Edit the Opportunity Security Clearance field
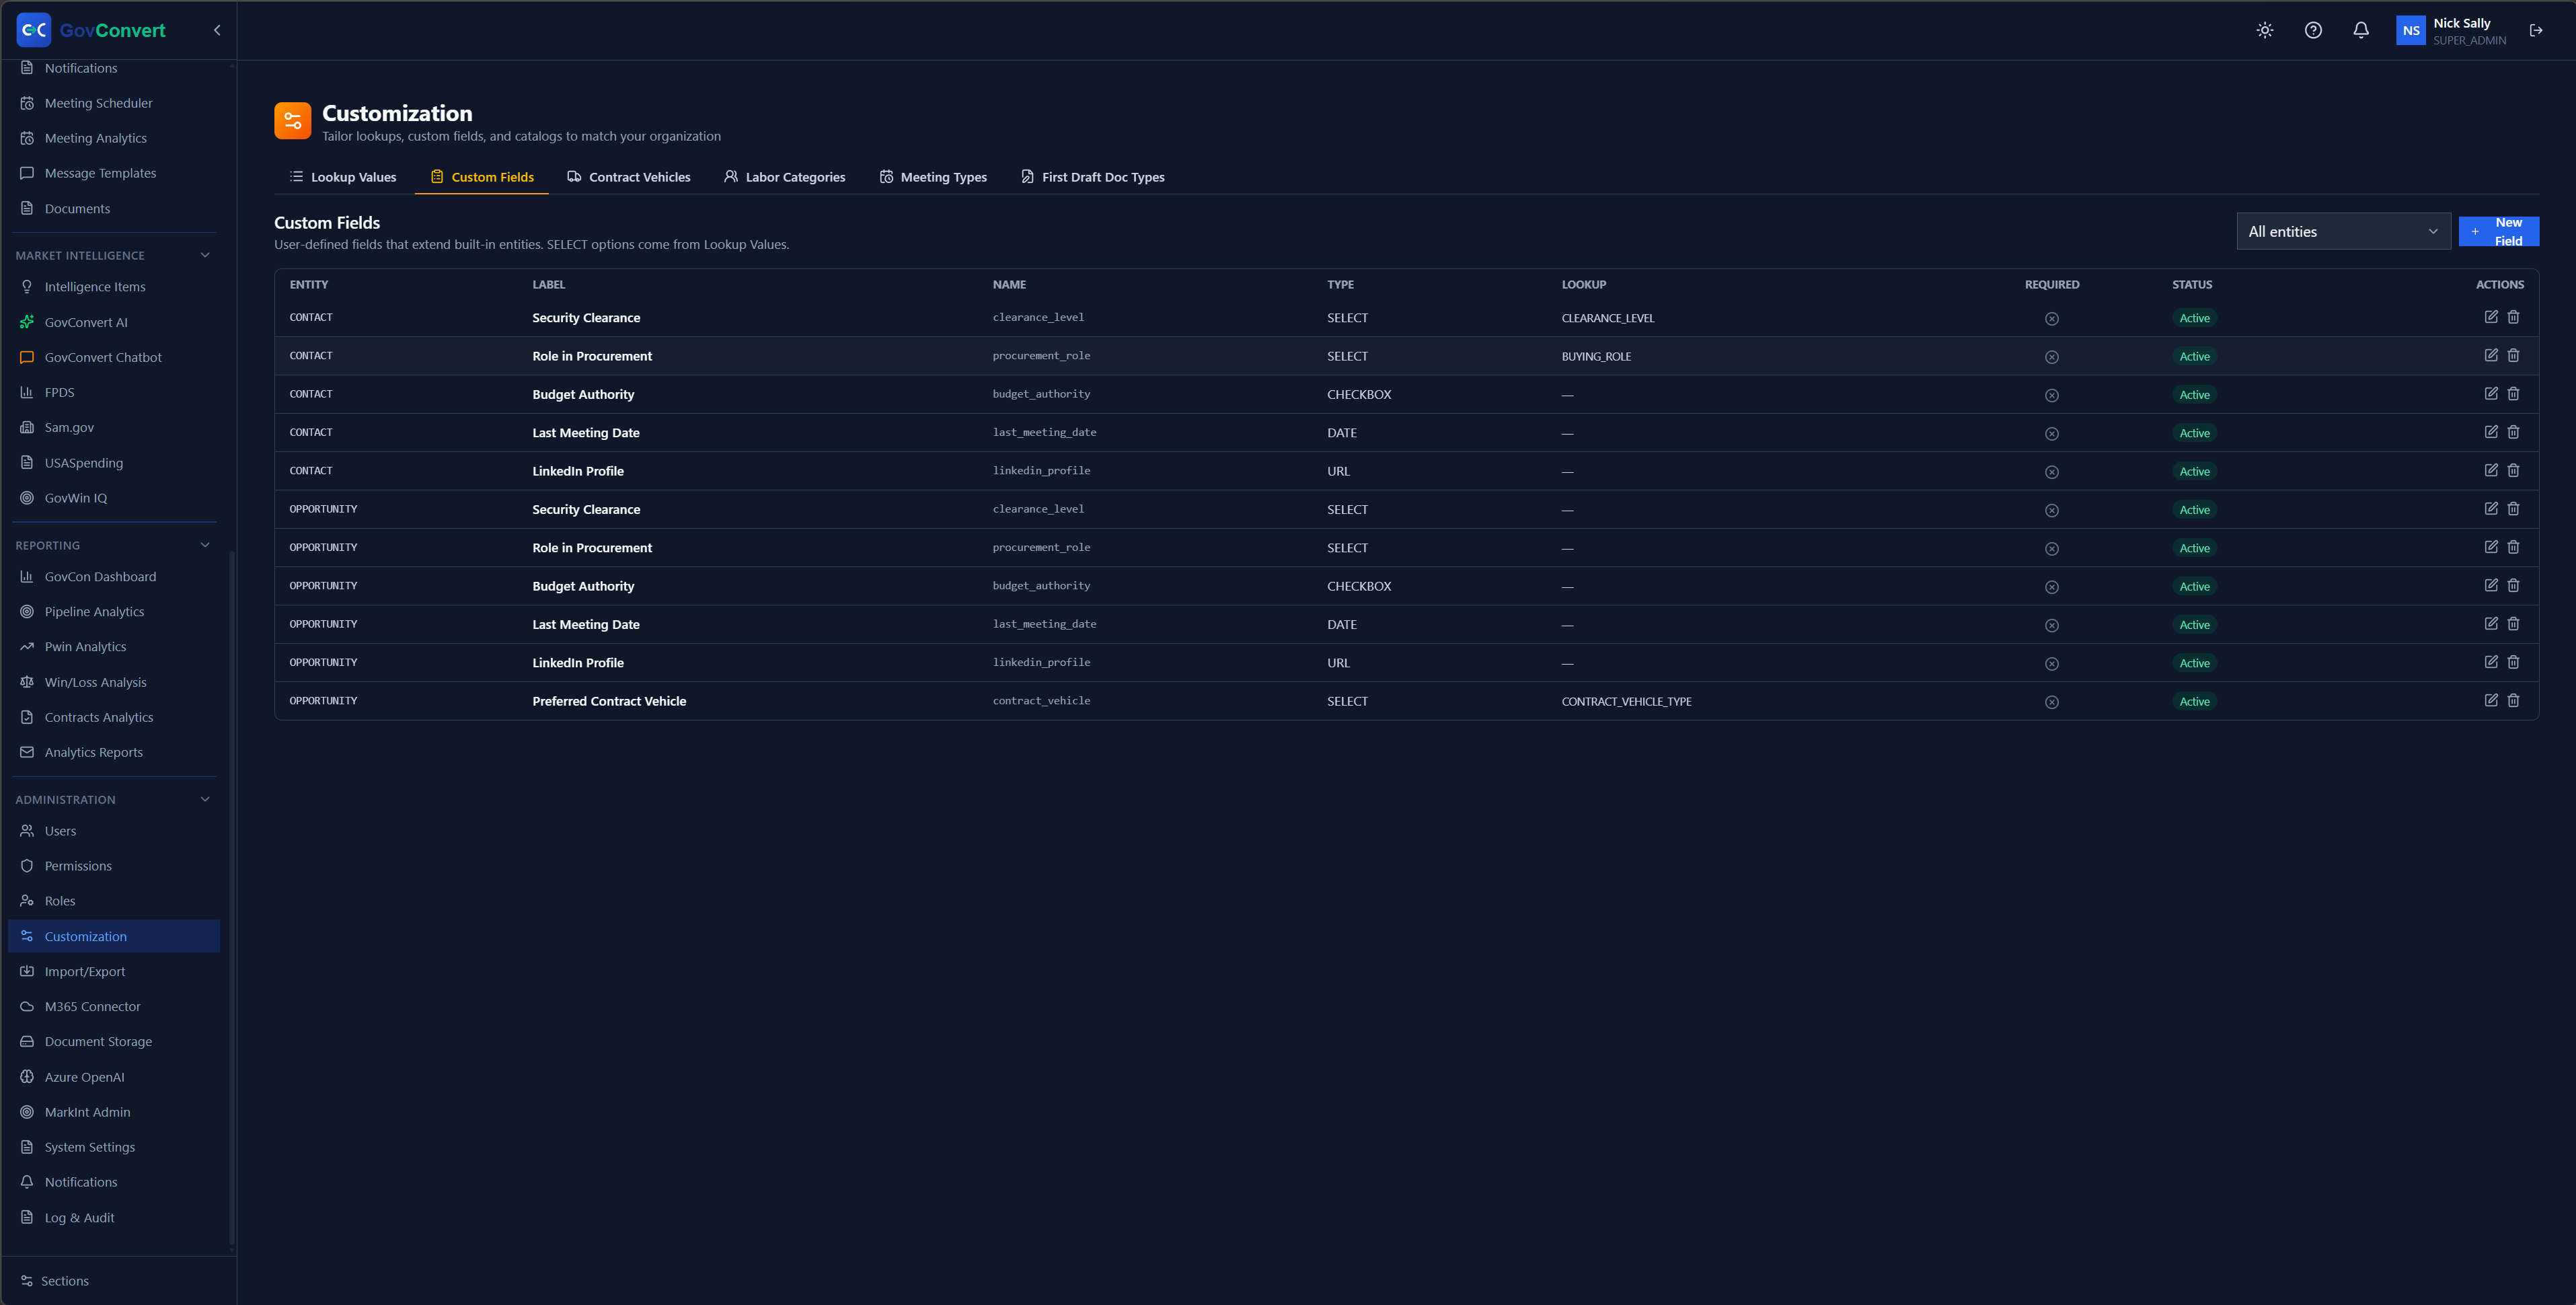 click(2491, 509)
